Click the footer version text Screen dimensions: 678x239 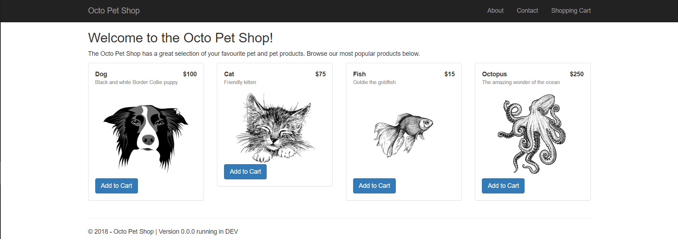pos(198,232)
